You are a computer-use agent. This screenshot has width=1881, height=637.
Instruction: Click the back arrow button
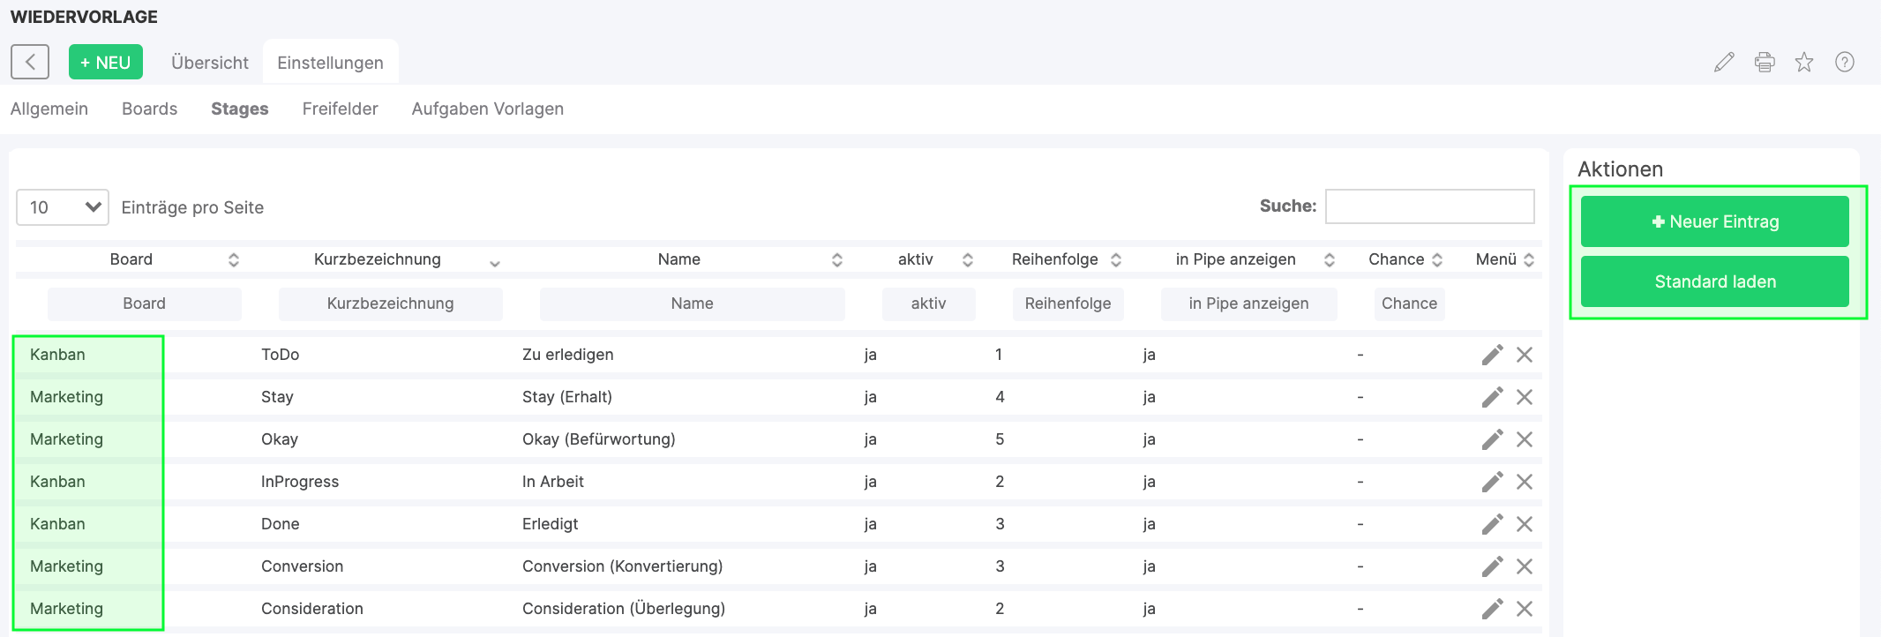[x=30, y=63]
